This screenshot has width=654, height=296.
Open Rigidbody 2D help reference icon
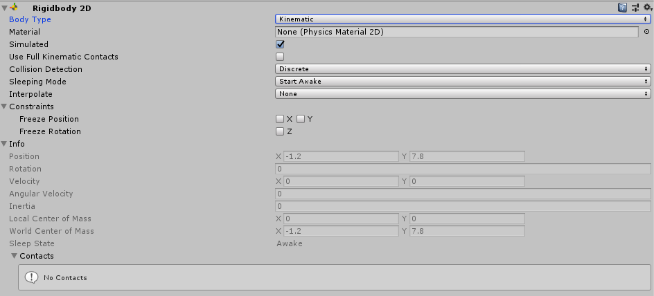pyautogui.click(x=622, y=7)
